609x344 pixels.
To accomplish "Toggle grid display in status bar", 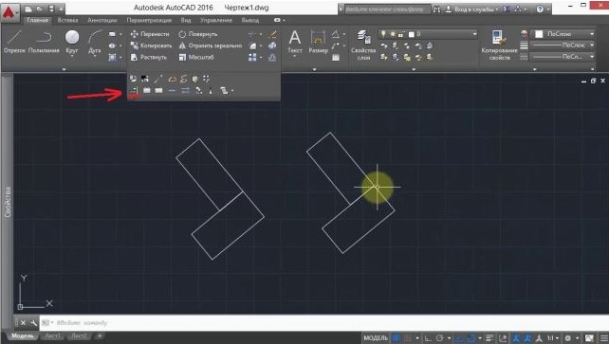I will 397,338.
